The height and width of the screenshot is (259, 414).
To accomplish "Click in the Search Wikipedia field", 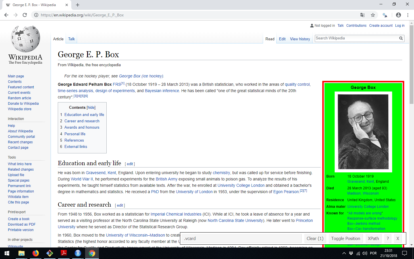I will tap(356, 38).
